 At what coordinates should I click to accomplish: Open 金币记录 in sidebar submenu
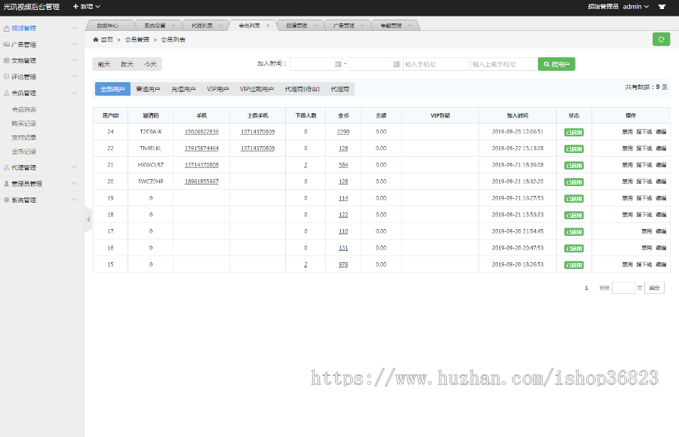pos(24,151)
